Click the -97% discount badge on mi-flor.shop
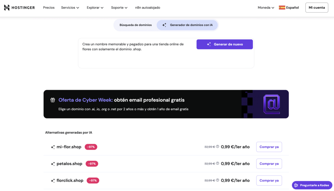Screen dimensions: 334x191 click(91, 147)
